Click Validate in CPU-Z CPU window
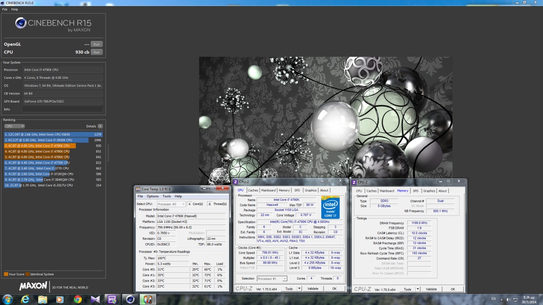This screenshot has height=305, width=543. 313,288
